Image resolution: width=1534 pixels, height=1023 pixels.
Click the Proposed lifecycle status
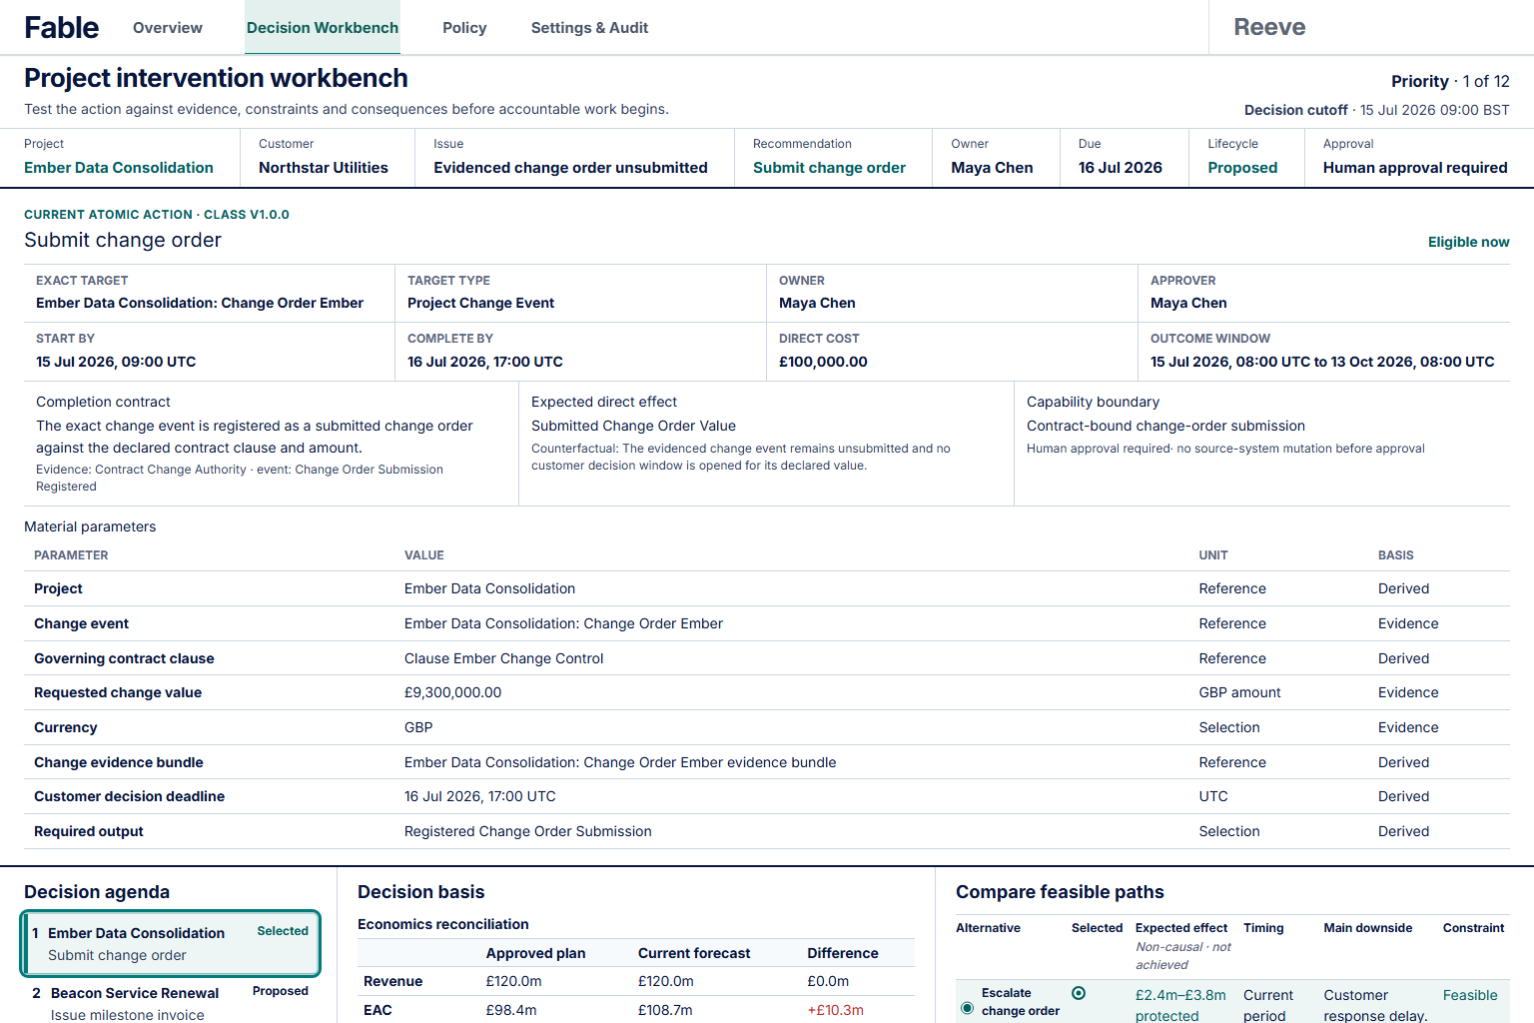click(x=1242, y=168)
